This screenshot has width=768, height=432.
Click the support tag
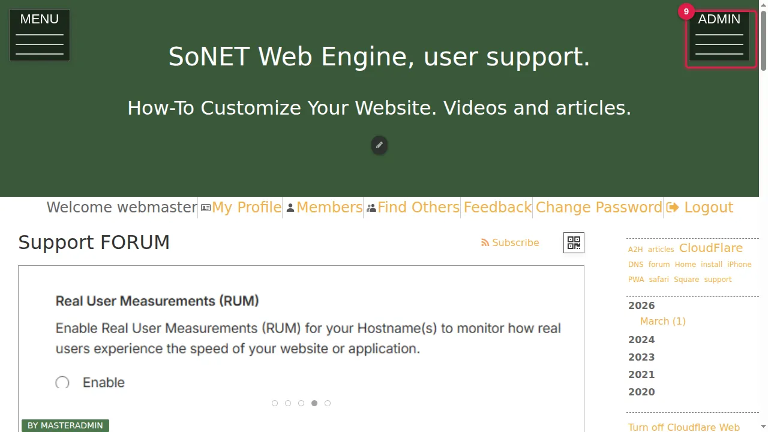[x=718, y=280]
